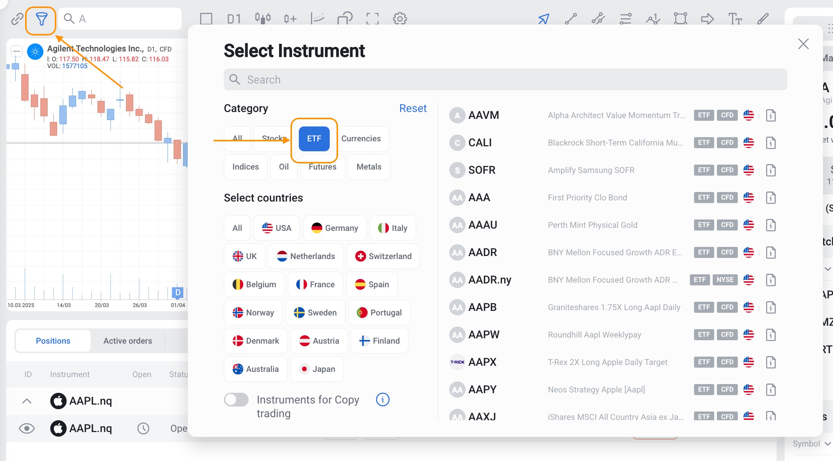Viewport: 833px width, 461px height.
Task: Choose the text annotation tool
Action: pyautogui.click(x=735, y=19)
